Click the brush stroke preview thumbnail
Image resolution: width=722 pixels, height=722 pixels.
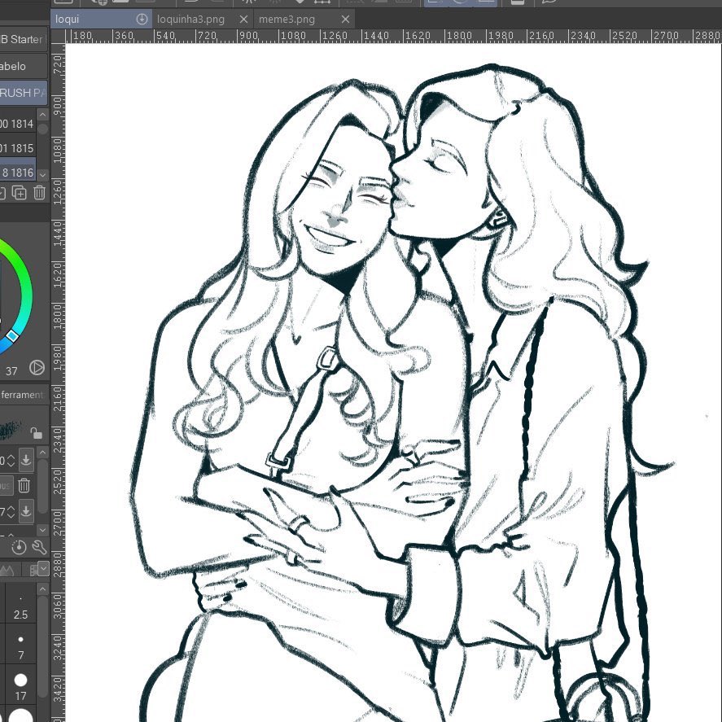point(11,431)
